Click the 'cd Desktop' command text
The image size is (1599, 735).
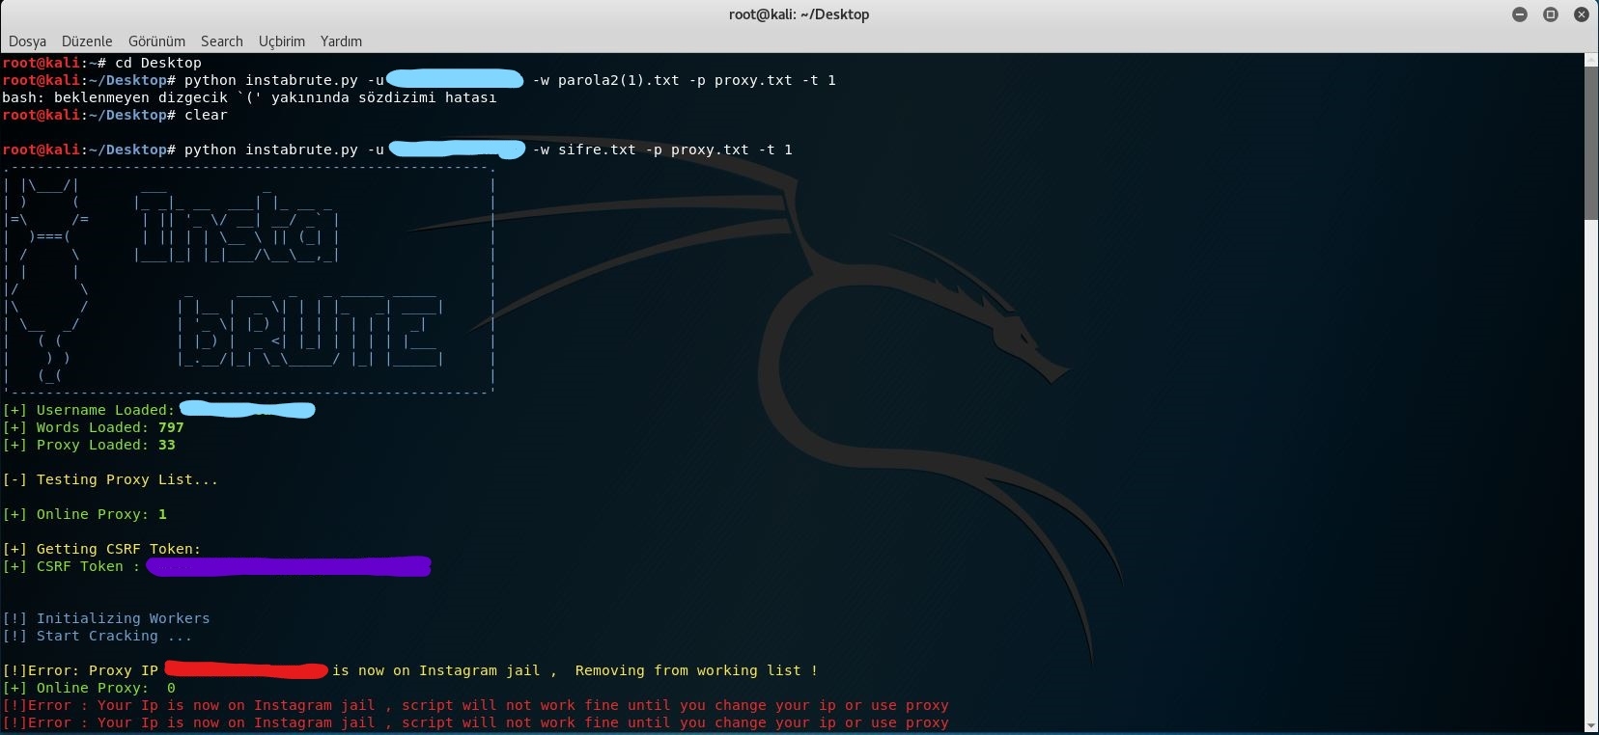tap(158, 63)
